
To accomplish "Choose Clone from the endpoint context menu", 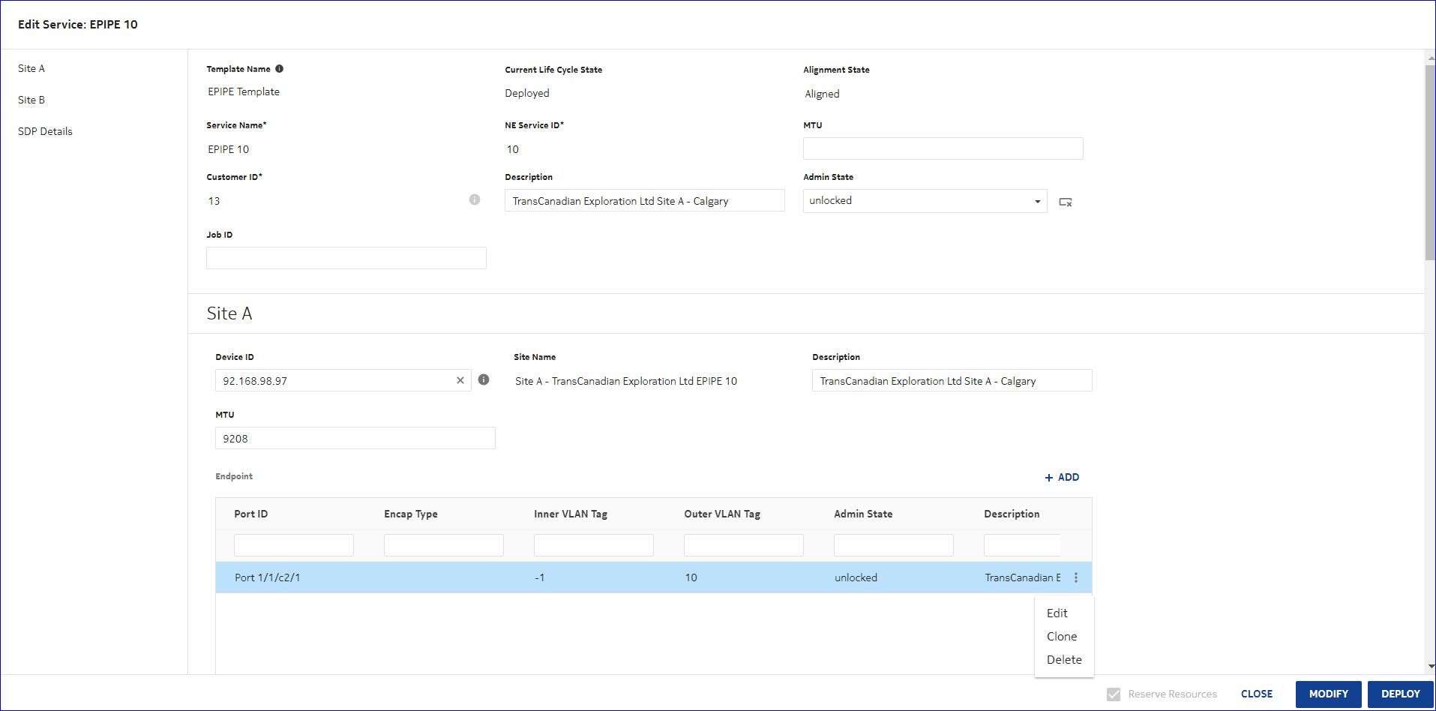I will pyautogui.click(x=1062, y=636).
